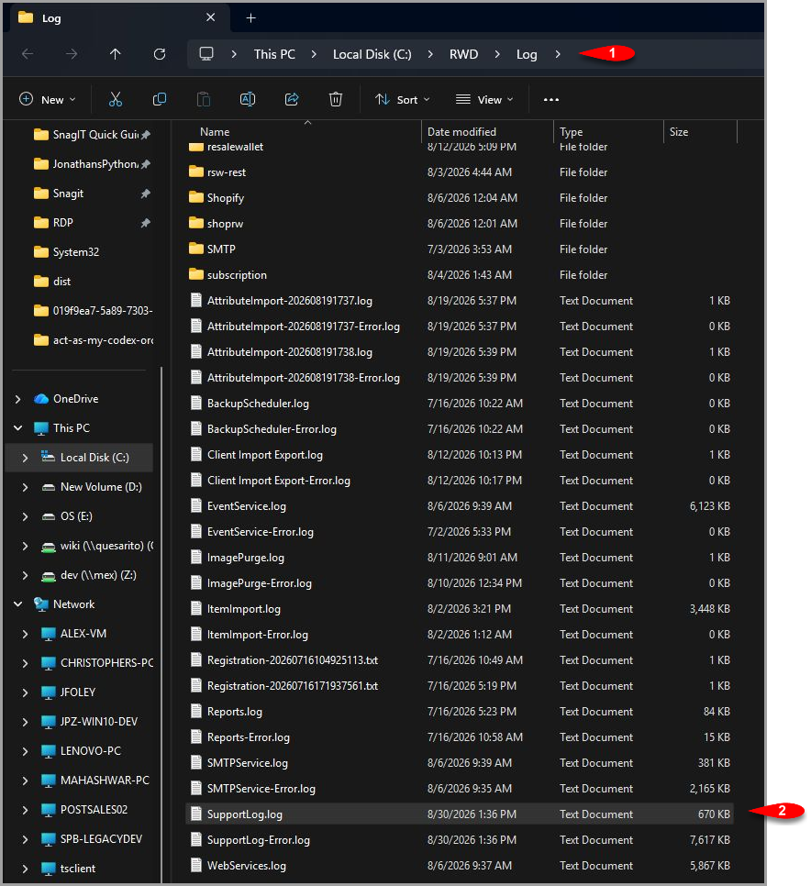
Task: Click Log in the address breadcrumb
Action: pyautogui.click(x=527, y=54)
